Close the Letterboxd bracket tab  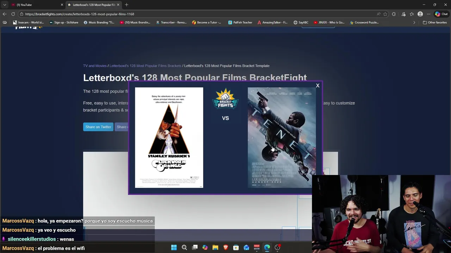pos(118,5)
